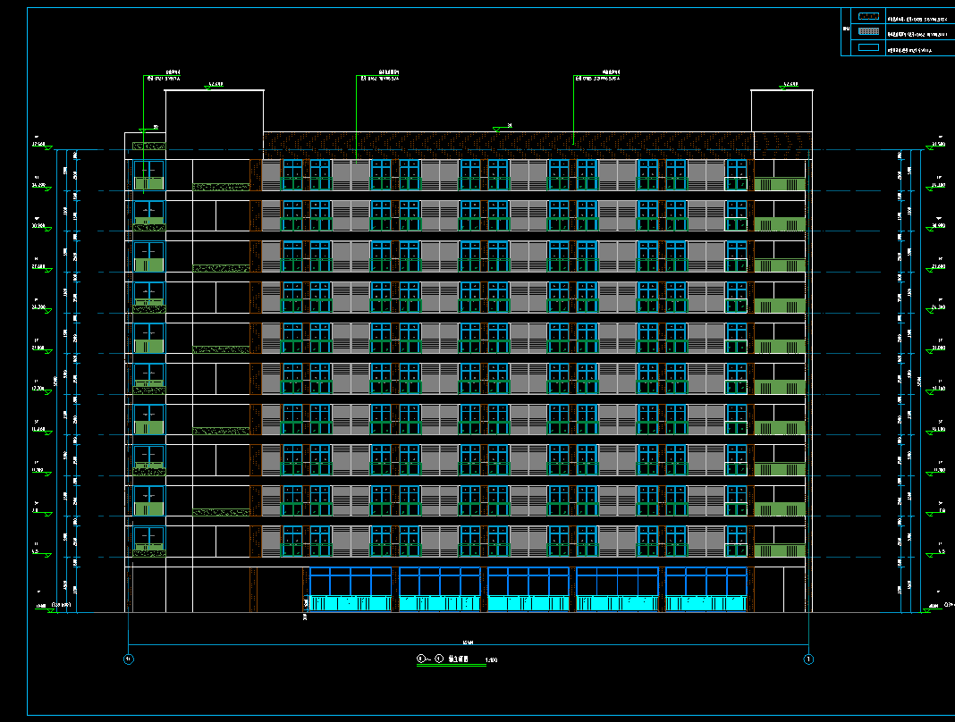Select elevation marker atop left stair tower

[x=212, y=86]
